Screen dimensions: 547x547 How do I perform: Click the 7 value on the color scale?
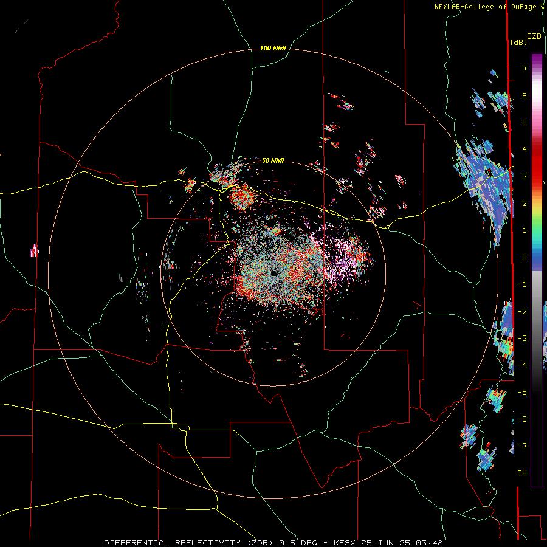click(x=525, y=68)
